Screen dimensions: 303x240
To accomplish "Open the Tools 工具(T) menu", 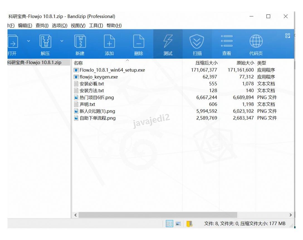I will pyautogui.click(x=96, y=26).
